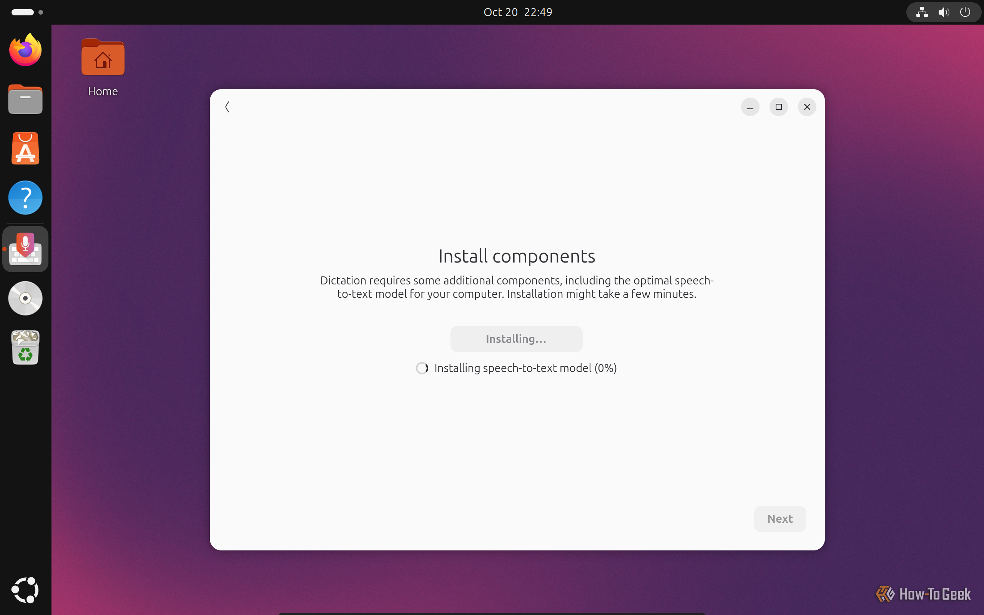
Task: Open the network status icon
Action: (x=922, y=12)
